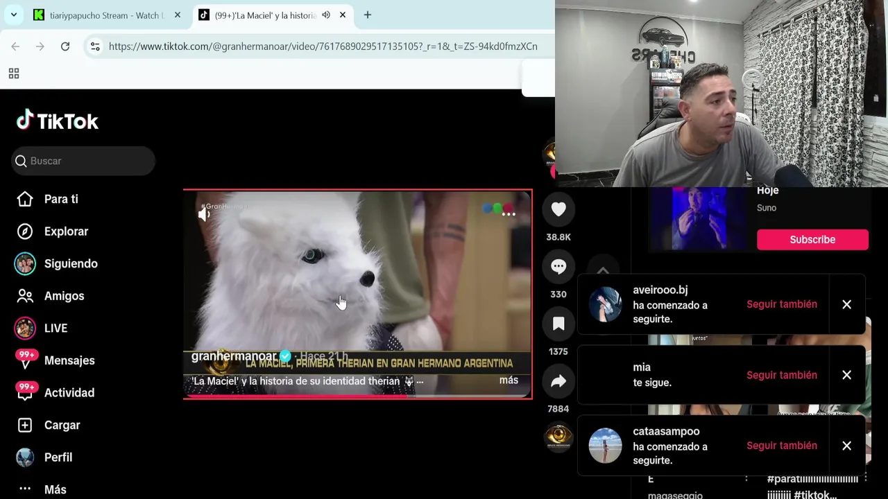Image resolution: width=888 pixels, height=499 pixels.
Task: Go back in browser history
Action: point(15,46)
